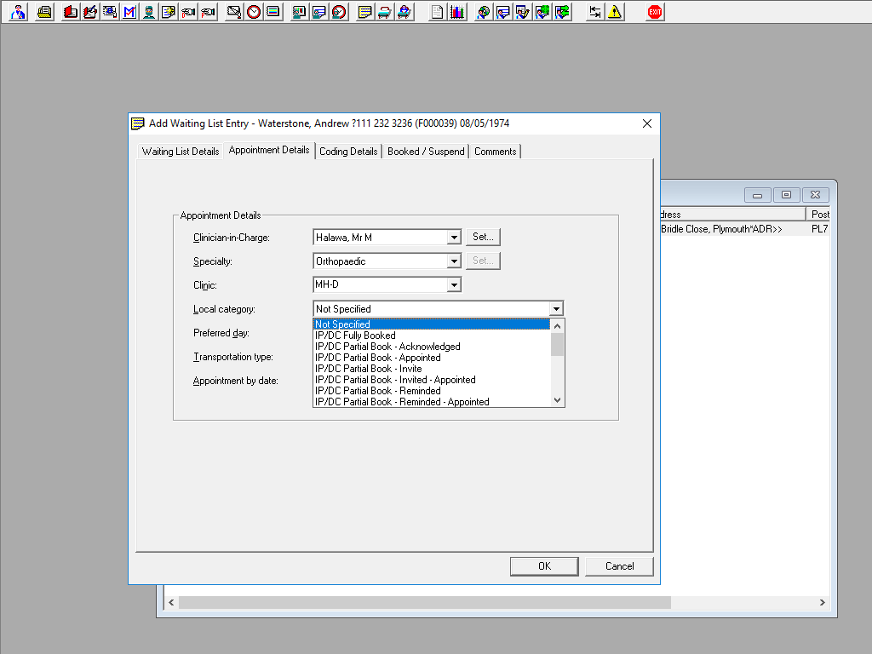Open the bar chart toolbar icon

[x=457, y=12]
